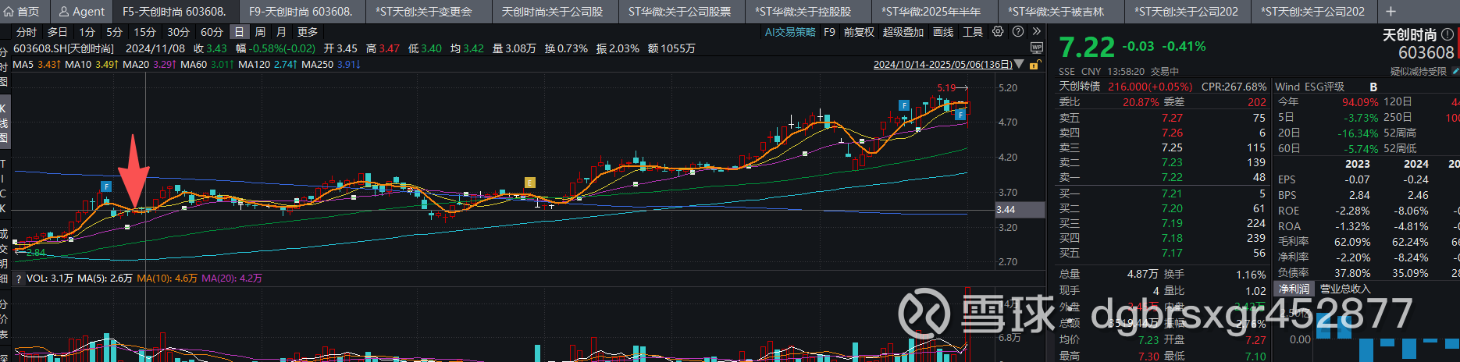Open 工具 tools menu
The image size is (1460, 362).
pos(973,32)
